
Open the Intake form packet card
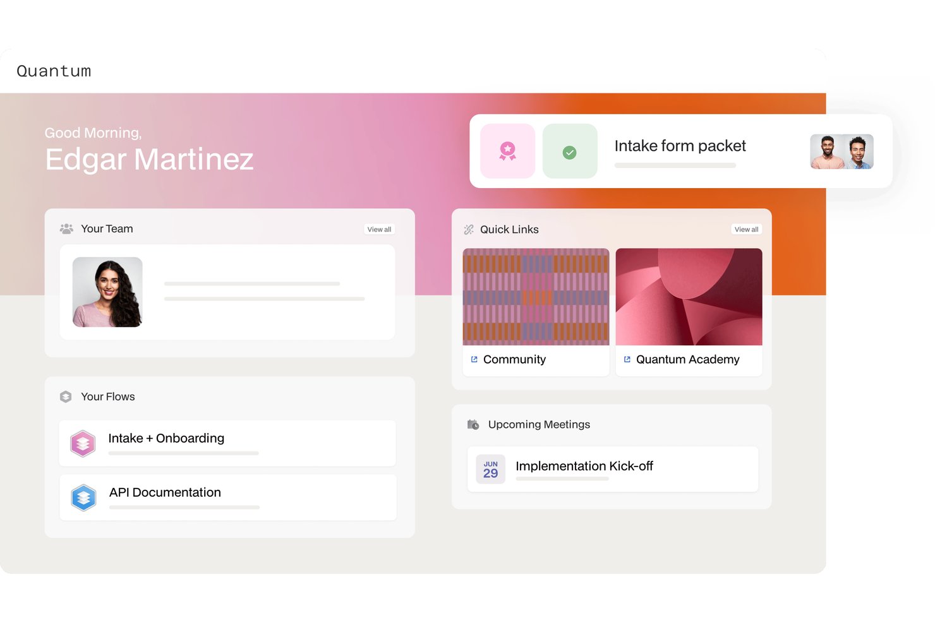point(680,151)
